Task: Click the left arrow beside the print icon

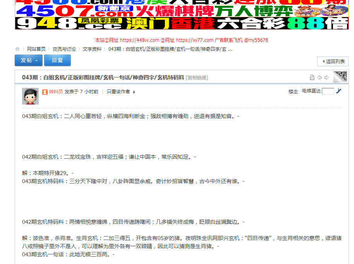Action: (320, 77)
